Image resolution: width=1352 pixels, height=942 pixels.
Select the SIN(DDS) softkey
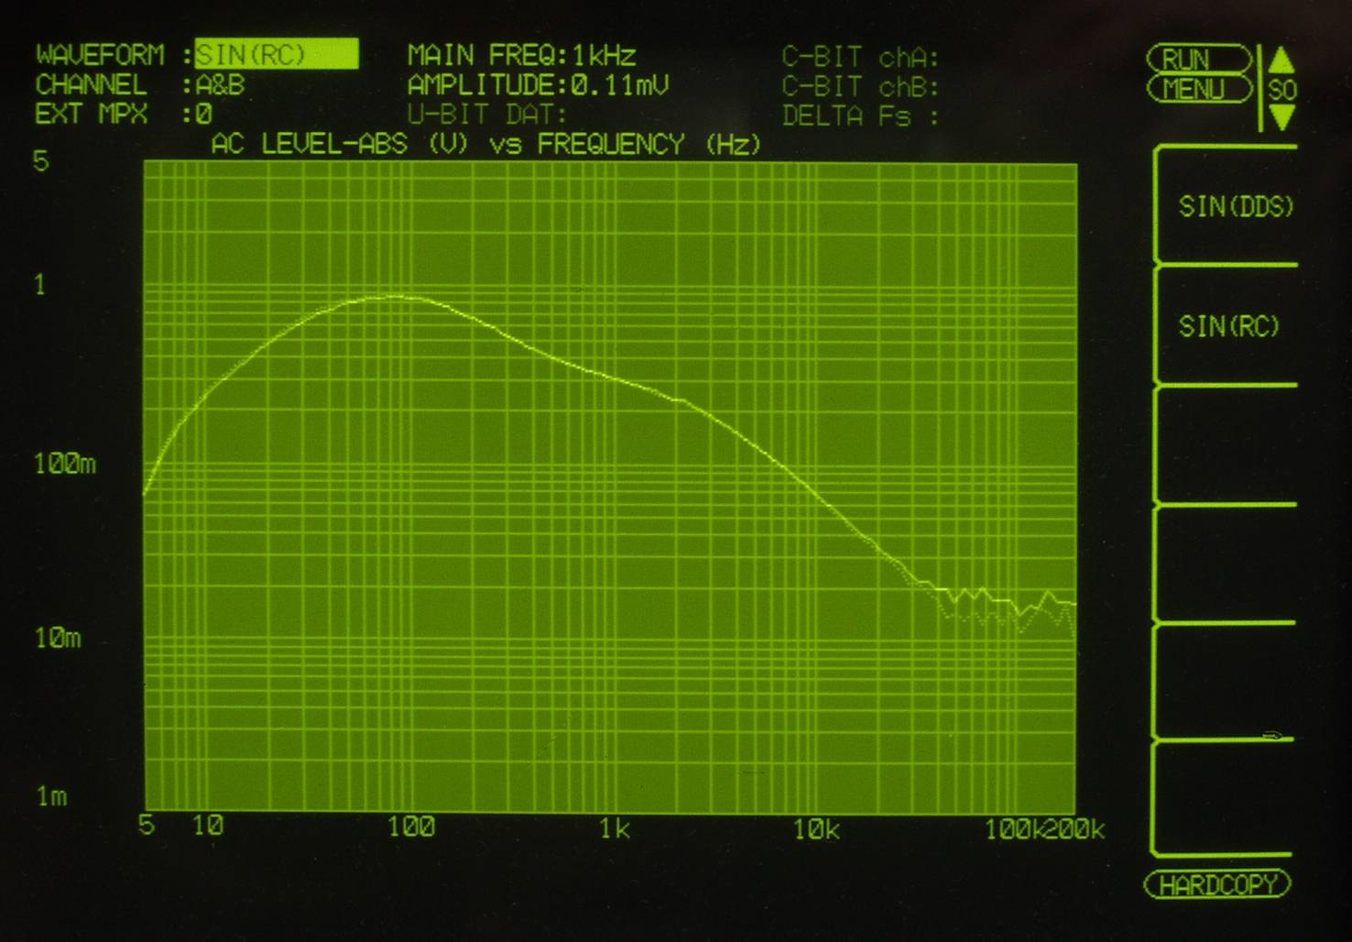[x=1235, y=206]
